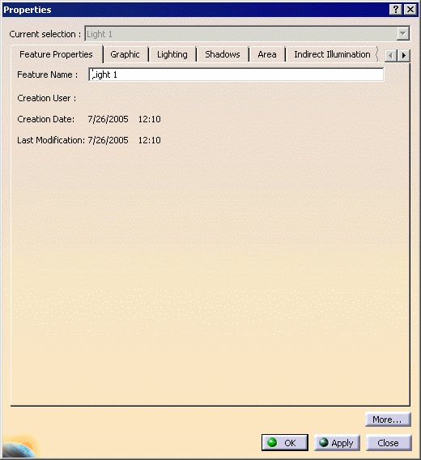Image resolution: width=421 pixels, height=460 pixels.
Task: Open the Current selection combo box
Action: (x=247, y=34)
